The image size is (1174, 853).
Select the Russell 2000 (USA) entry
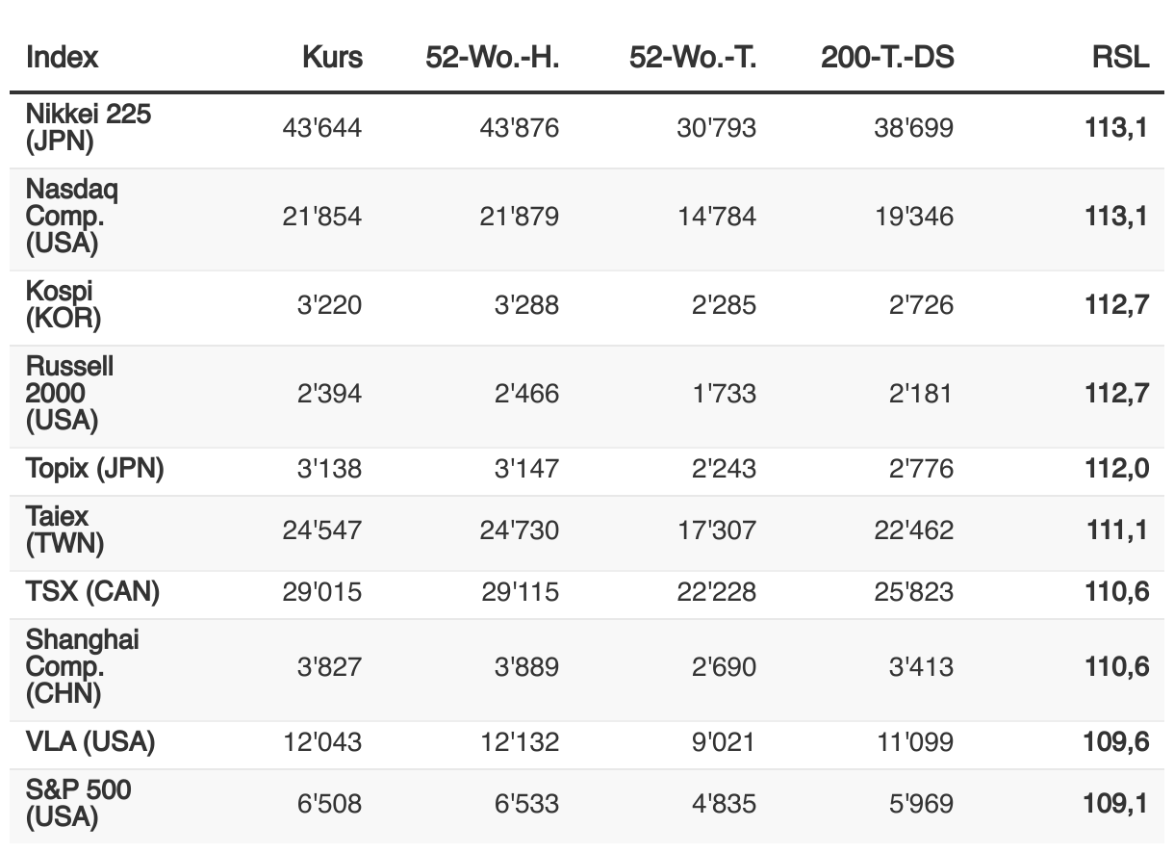coord(70,394)
